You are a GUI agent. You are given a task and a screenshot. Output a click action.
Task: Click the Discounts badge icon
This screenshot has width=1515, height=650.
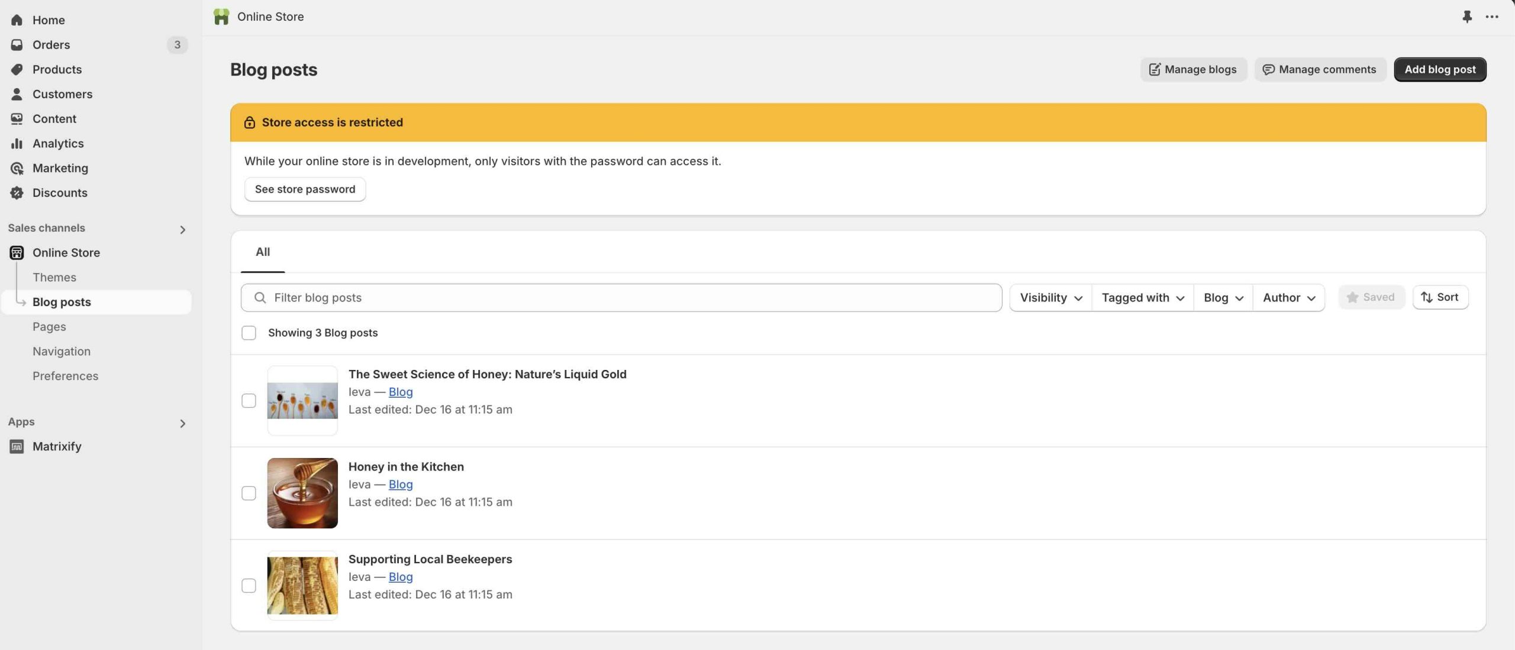(17, 193)
